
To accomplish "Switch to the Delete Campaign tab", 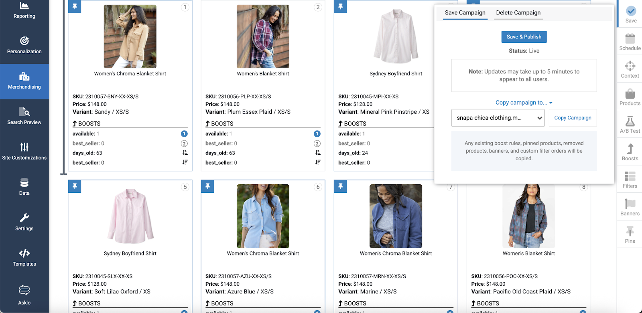I will (518, 13).
